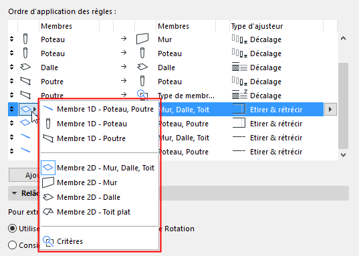This screenshot has width=359, height=256.
Task: Click blue line icon in last Poteau, Poutre row
Action: pyautogui.click(x=25, y=150)
